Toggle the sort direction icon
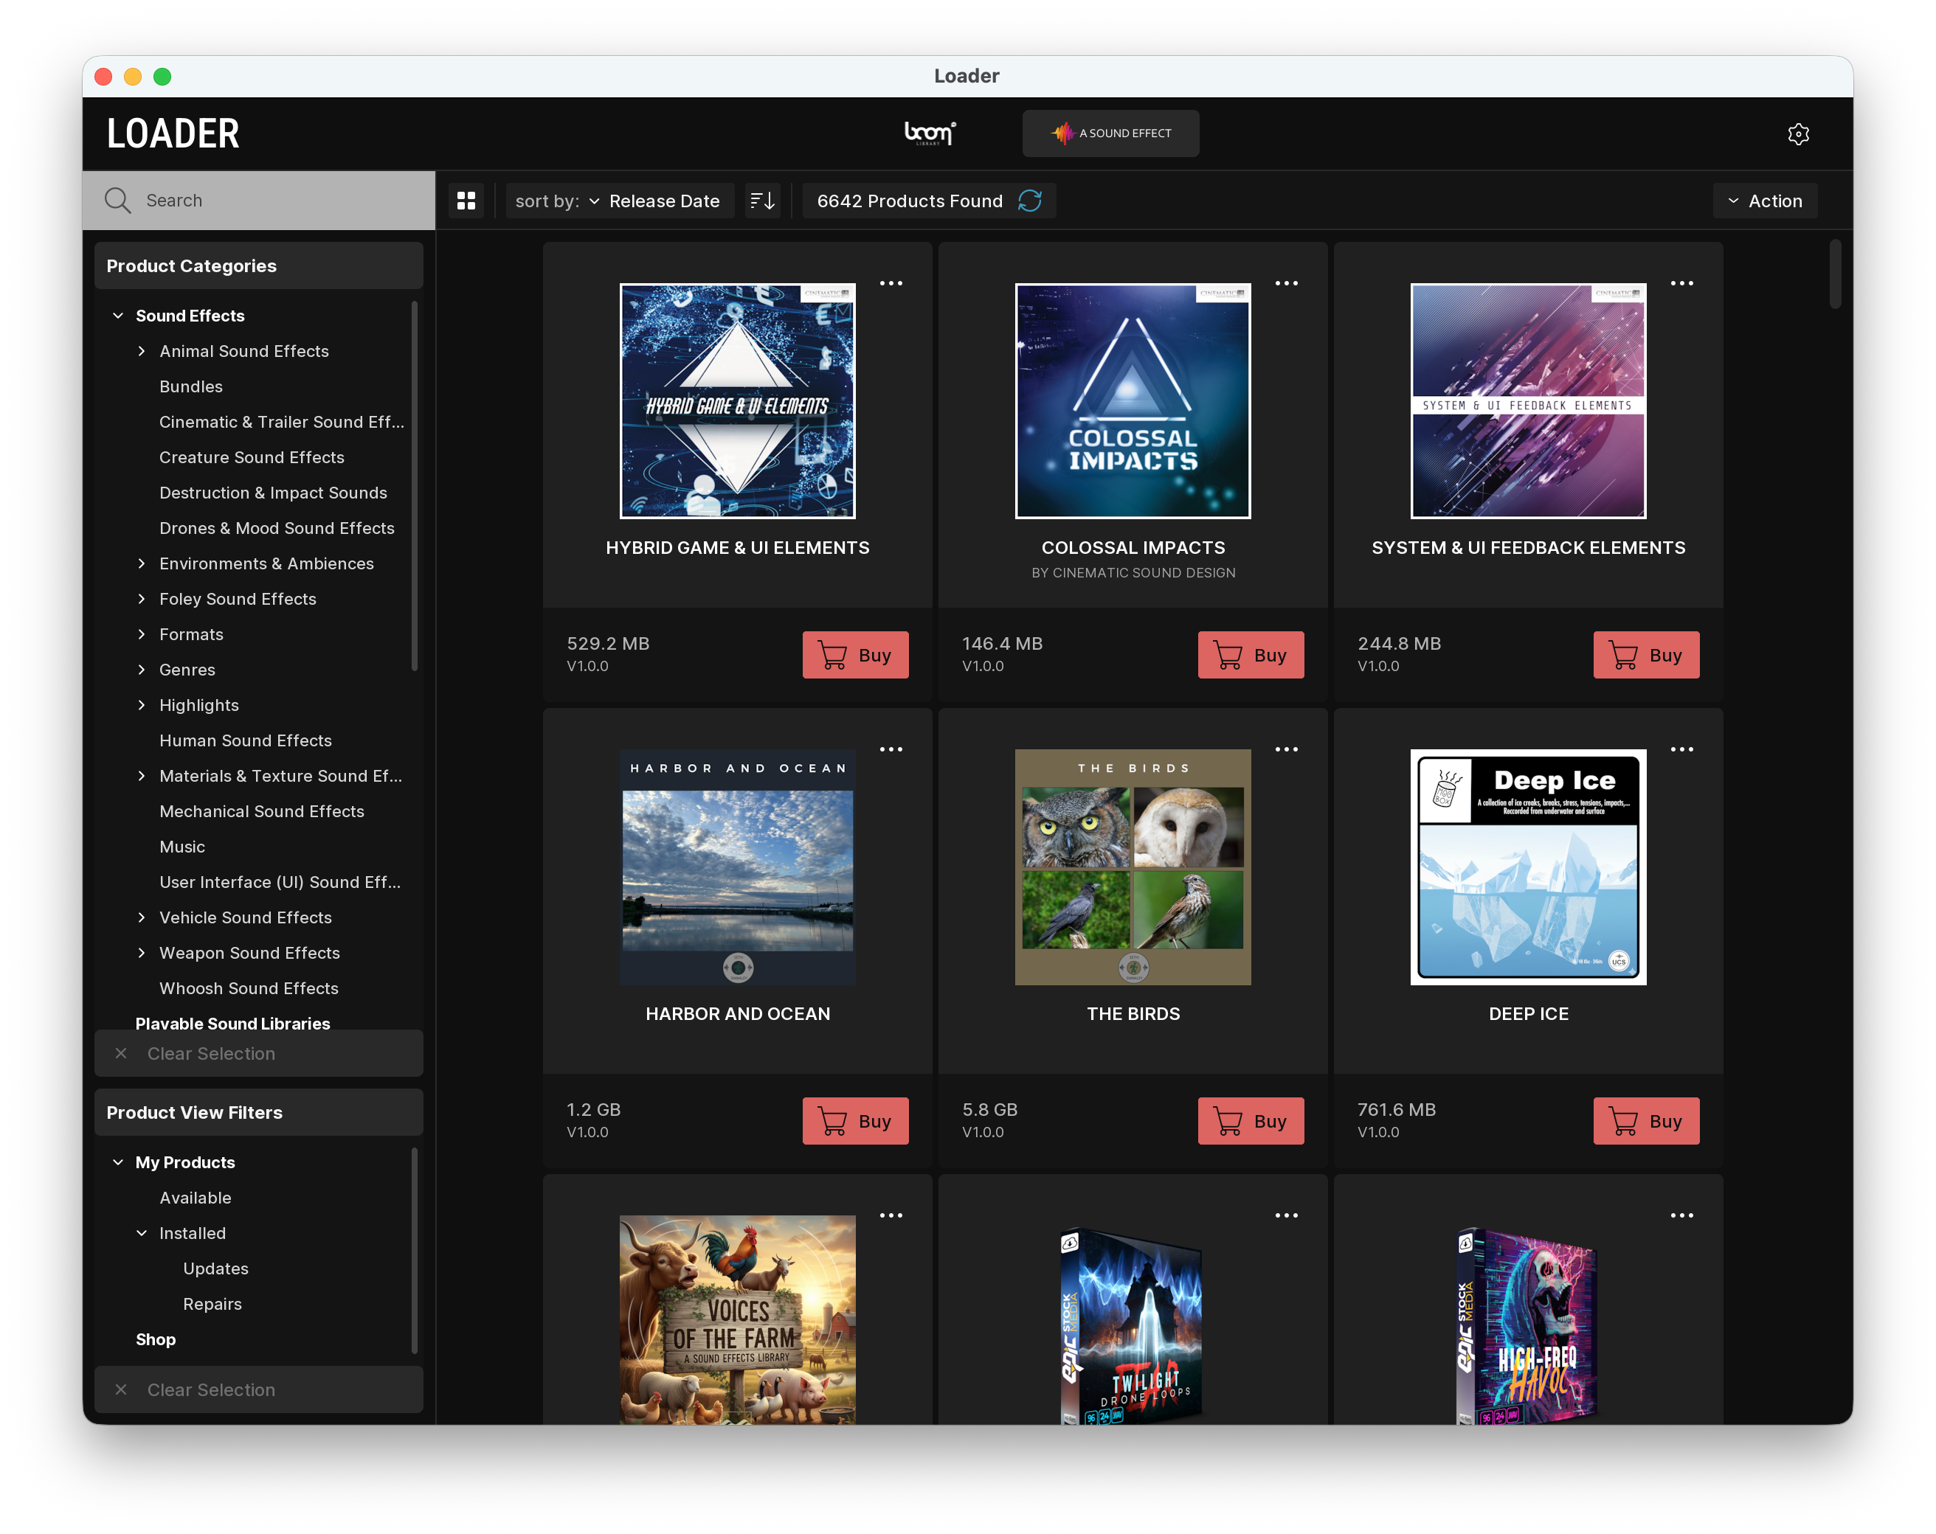The width and height of the screenshot is (1936, 1534). [762, 200]
